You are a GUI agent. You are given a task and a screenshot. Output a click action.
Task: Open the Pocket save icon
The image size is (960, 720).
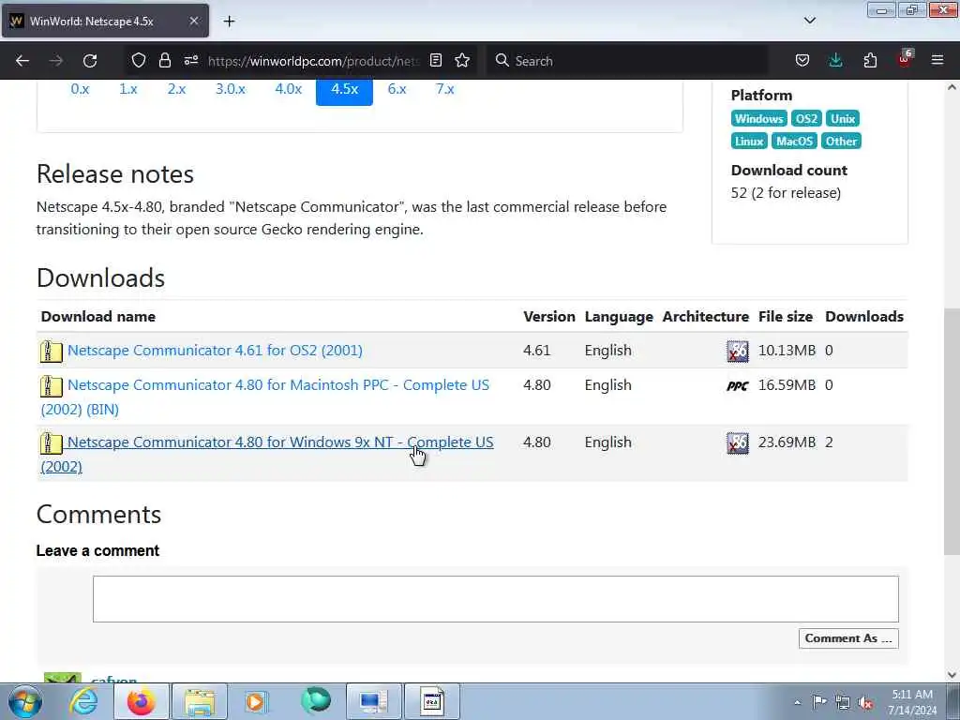pyautogui.click(x=802, y=61)
